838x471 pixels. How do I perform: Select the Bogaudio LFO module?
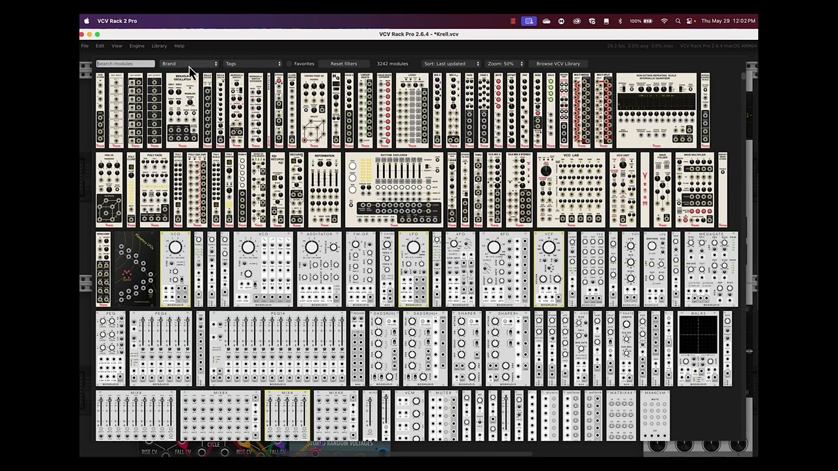pos(414,269)
